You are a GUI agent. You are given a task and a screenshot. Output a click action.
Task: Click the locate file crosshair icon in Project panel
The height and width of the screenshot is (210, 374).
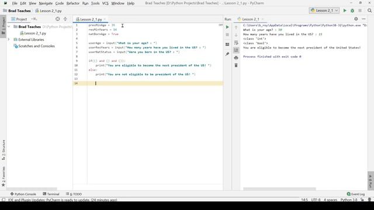point(57,19)
